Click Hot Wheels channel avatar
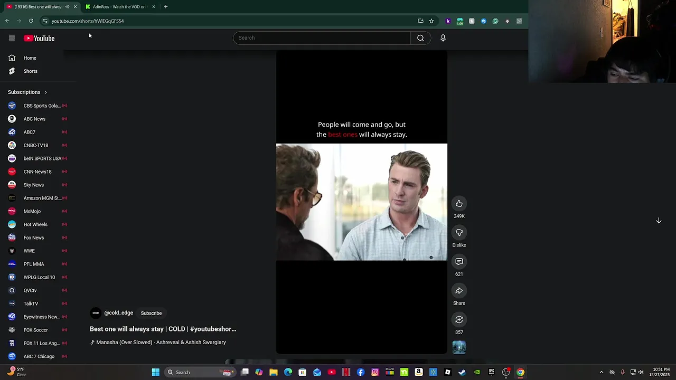The width and height of the screenshot is (676, 380). (12, 224)
